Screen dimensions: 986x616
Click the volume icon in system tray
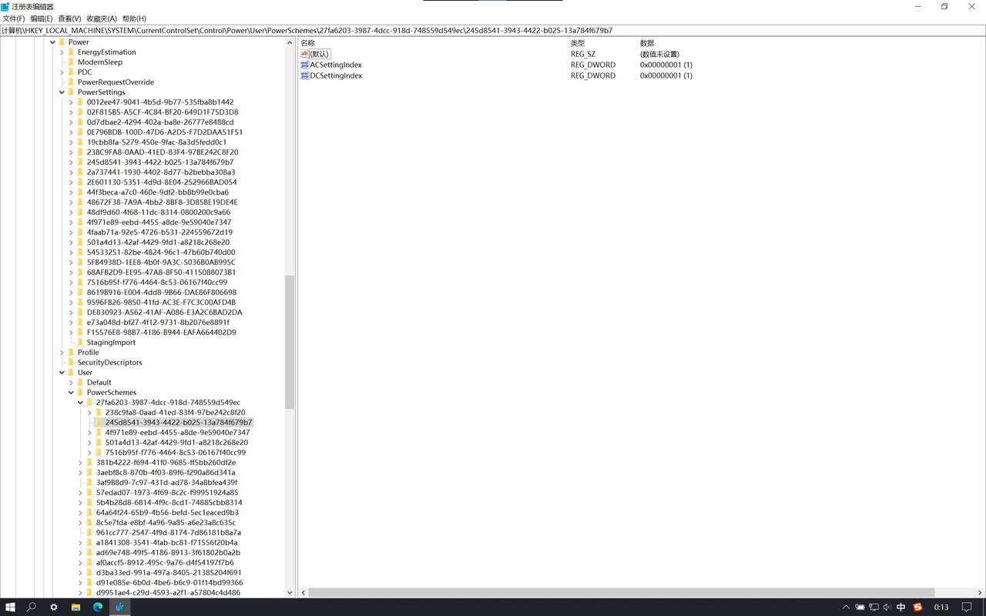(x=887, y=608)
